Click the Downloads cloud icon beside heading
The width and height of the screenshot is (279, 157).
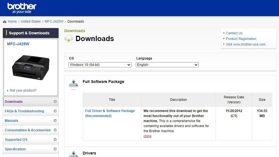[69, 39]
